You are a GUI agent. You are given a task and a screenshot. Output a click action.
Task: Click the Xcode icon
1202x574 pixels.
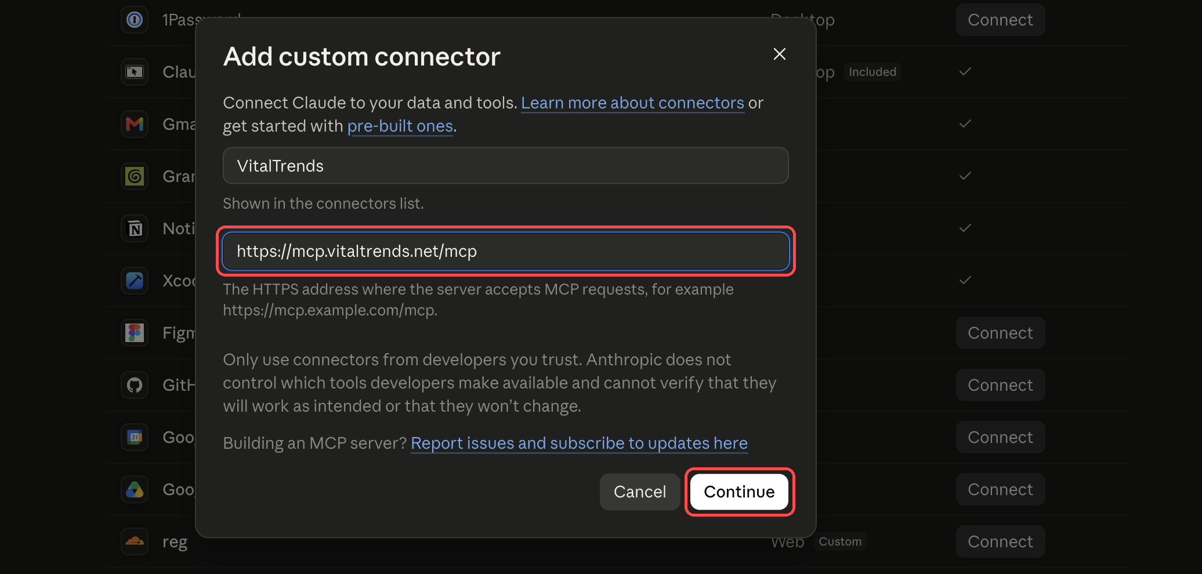(x=135, y=281)
